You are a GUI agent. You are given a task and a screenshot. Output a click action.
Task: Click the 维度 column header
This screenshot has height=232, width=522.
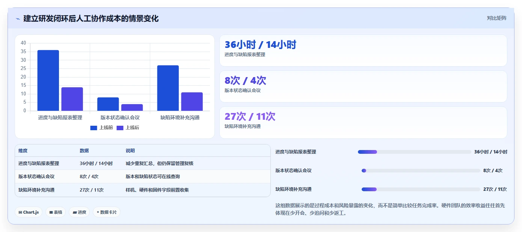[23, 151]
